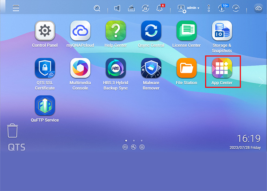Open the admin user account icon
The image size is (267, 191).
coord(182,9)
